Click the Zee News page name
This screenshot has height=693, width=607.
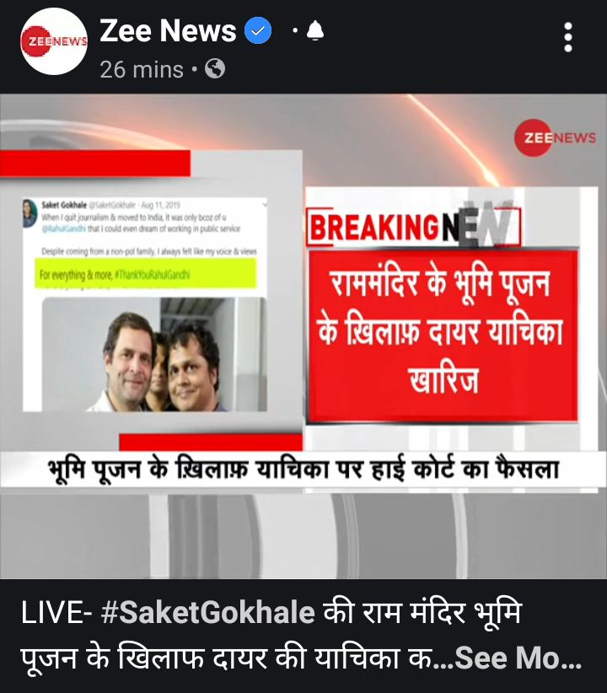pos(168,30)
